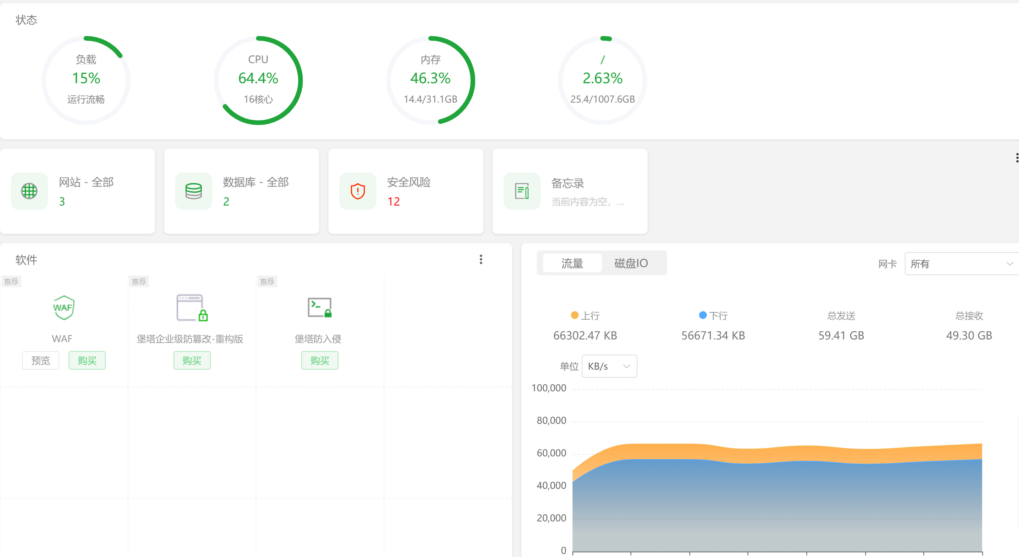Switch to the 流量 tab
1019x557 pixels.
(572, 263)
